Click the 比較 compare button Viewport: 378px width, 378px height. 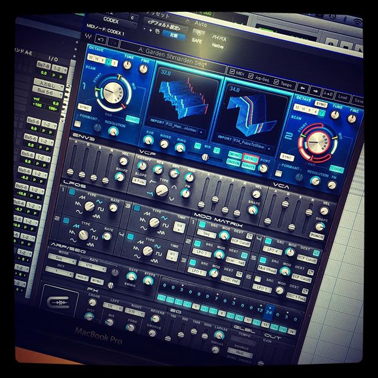(x=174, y=35)
